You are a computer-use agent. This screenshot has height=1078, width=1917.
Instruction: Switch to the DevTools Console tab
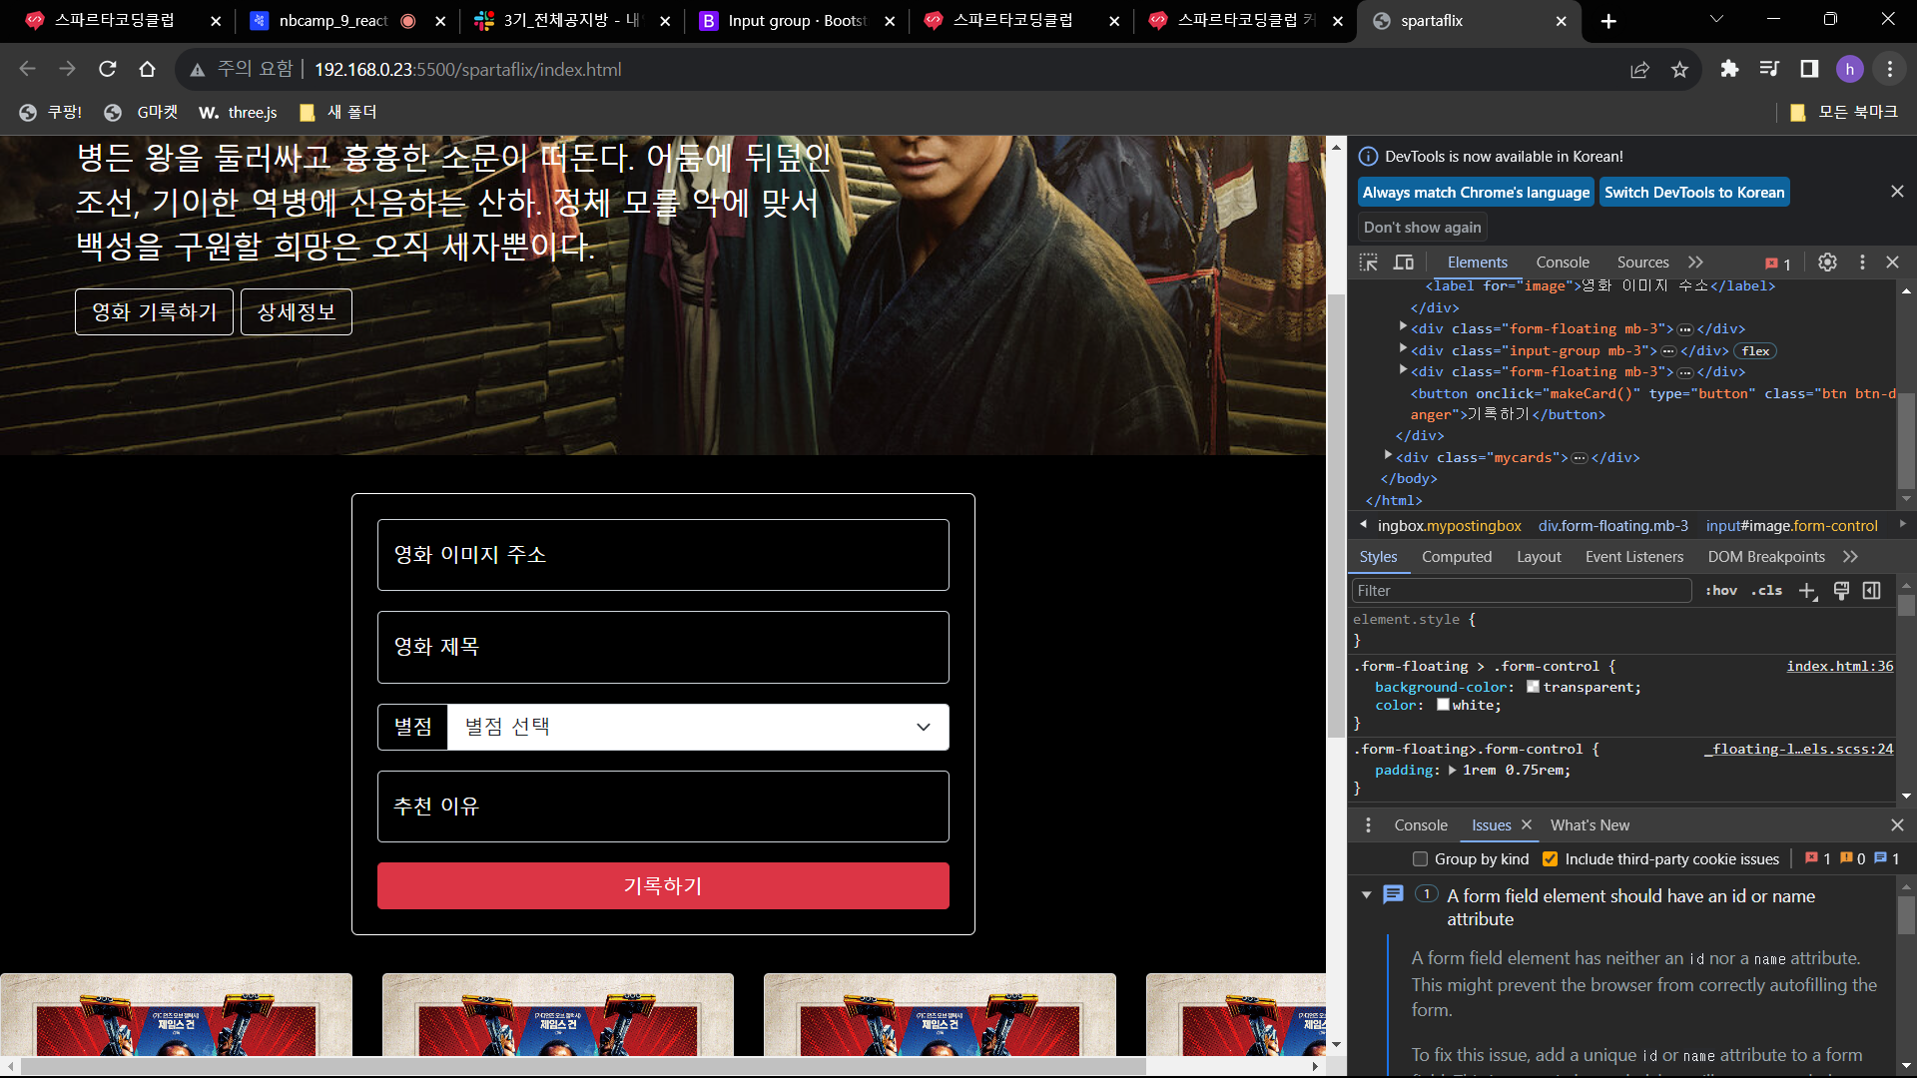tap(1562, 263)
